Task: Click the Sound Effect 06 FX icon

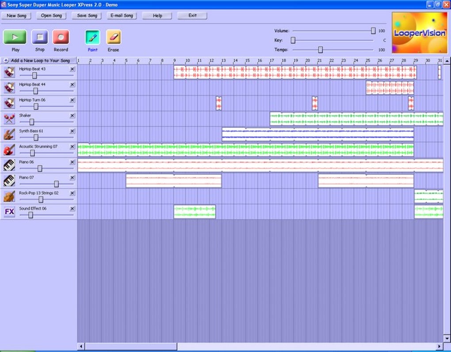Action: point(9,212)
